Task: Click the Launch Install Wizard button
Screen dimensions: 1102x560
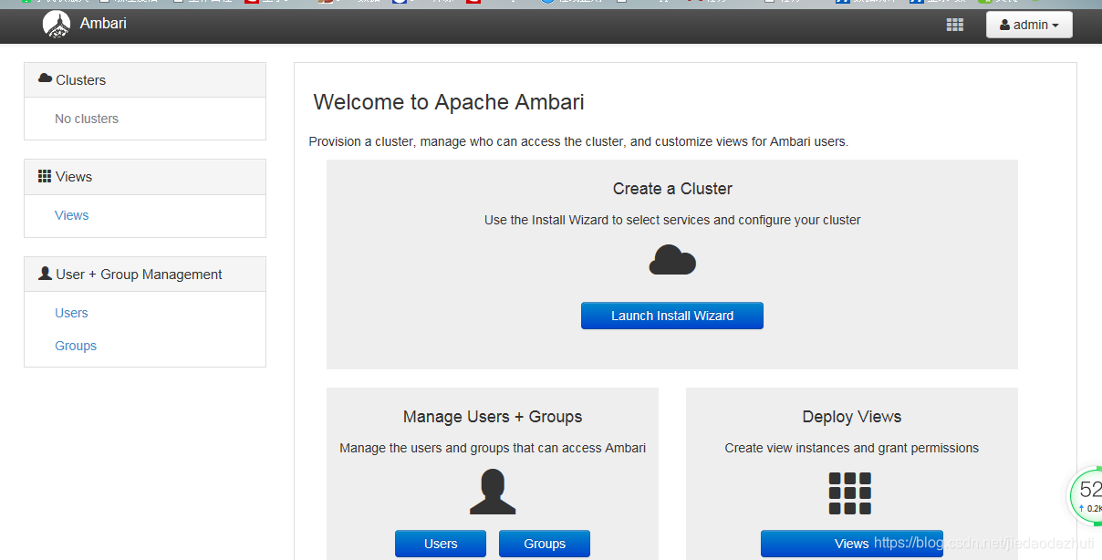Action: (672, 316)
